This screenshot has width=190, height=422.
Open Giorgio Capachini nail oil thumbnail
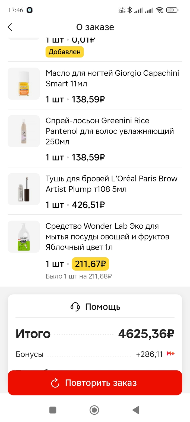pyautogui.click(x=24, y=84)
